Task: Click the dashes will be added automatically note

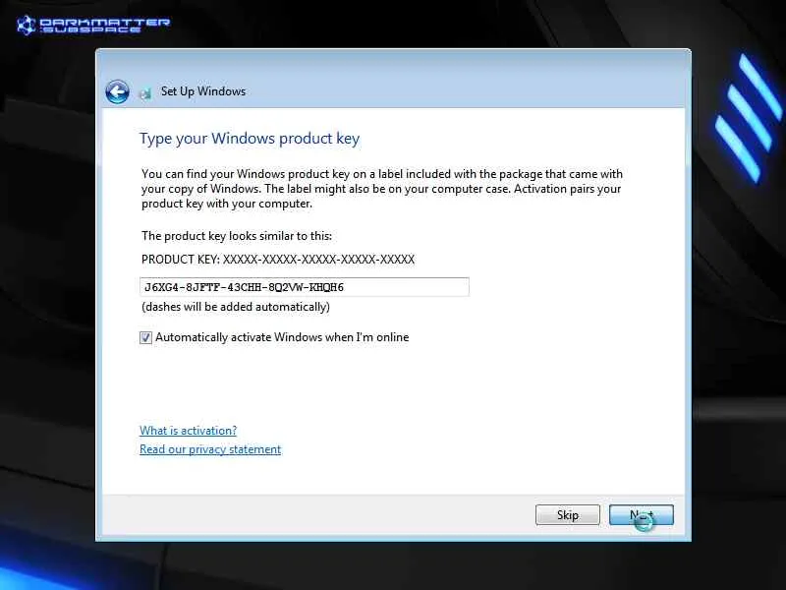Action: pyautogui.click(x=236, y=307)
